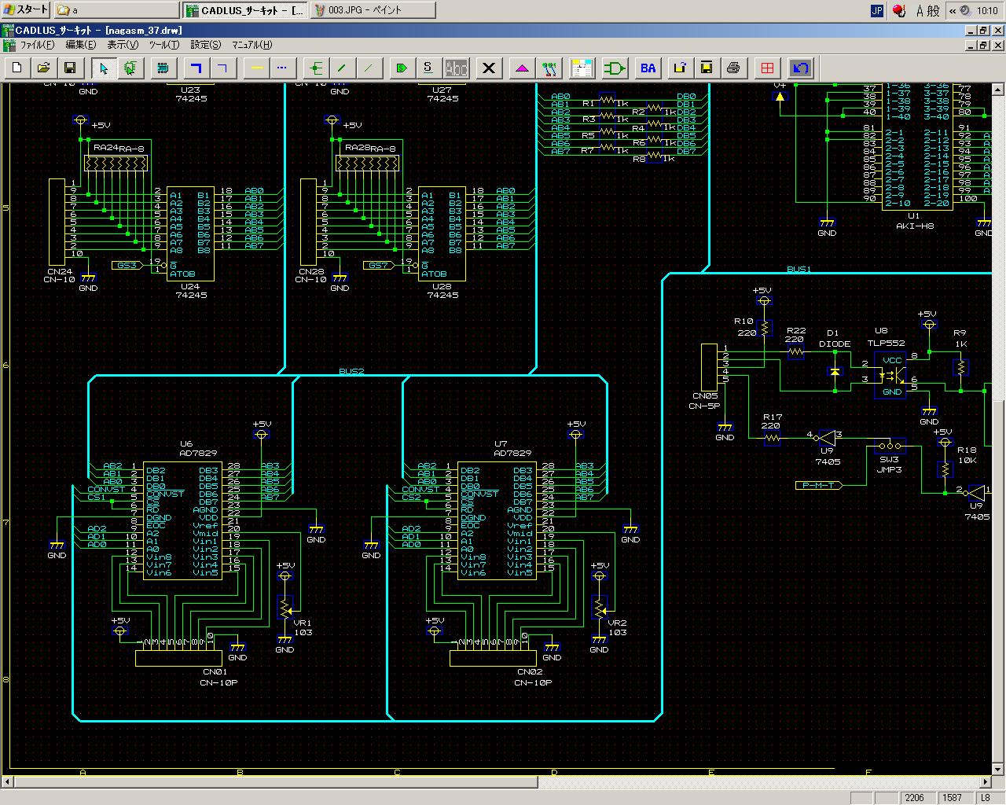Click the new file icon
This screenshot has width=1006, height=805.
pyautogui.click(x=17, y=68)
